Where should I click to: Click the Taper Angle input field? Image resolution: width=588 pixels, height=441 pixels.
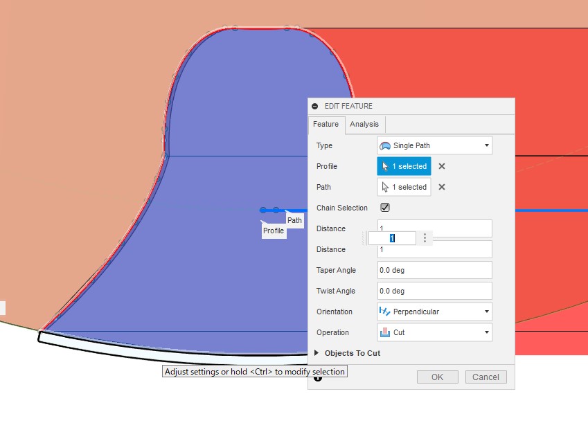pyautogui.click(x=434, y=270)
